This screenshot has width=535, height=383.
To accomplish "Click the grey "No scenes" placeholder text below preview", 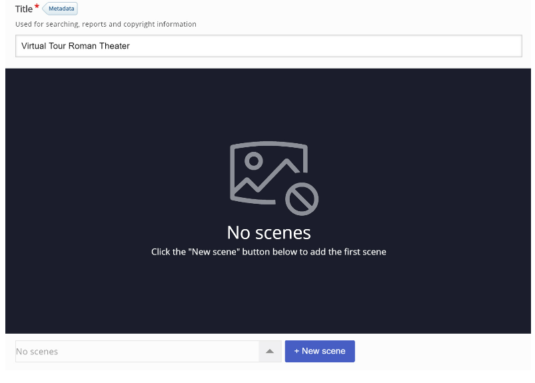I will (37, 351).
